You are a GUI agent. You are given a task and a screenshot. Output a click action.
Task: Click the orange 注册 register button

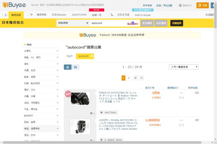(x=203, y=5)
